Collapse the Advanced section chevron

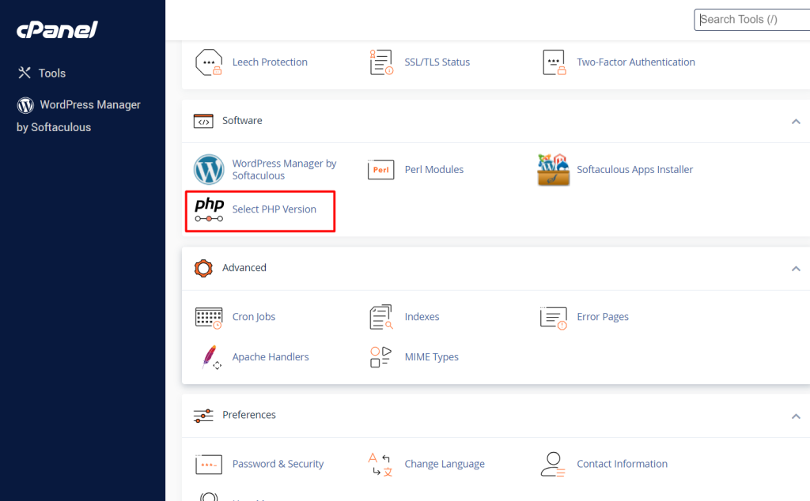796,269
